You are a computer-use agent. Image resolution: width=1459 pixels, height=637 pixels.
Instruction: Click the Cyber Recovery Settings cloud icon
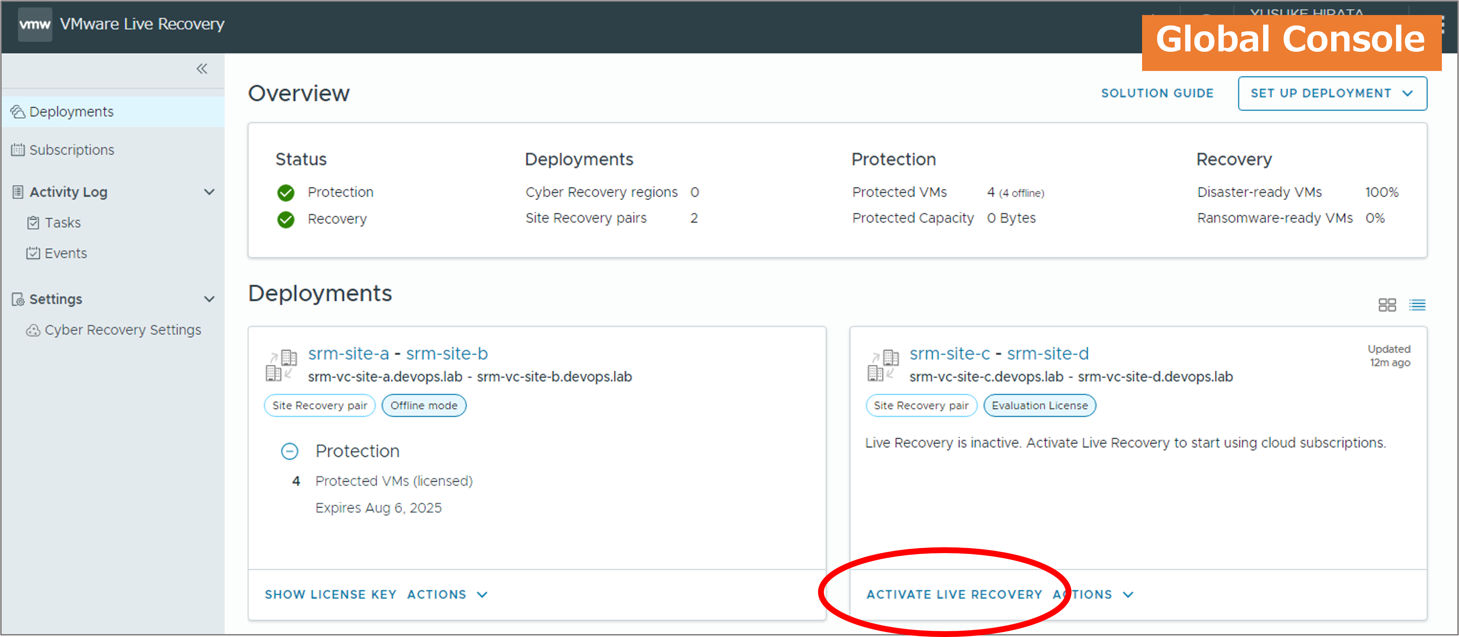pyautogui.click(x=33, y=330)
